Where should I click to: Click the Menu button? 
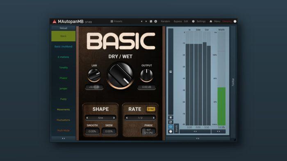[217, 21]
